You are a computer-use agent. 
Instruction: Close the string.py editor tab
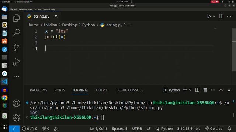[56, 16]
